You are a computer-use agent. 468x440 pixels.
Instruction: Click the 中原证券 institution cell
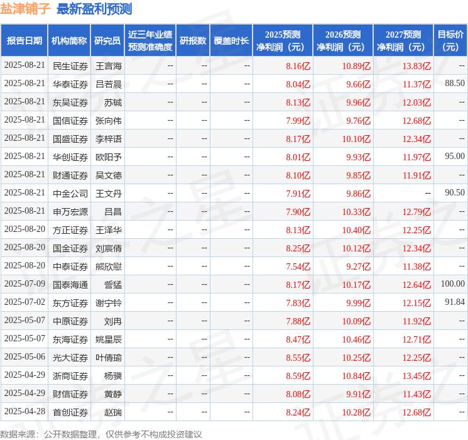coord(70,321)
